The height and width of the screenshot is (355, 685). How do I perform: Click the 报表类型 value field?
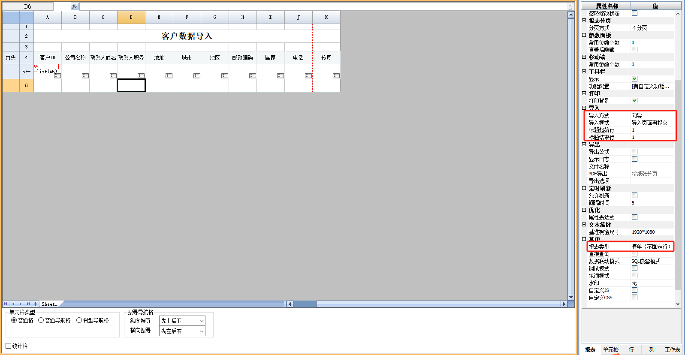click(x=650, y=247)
